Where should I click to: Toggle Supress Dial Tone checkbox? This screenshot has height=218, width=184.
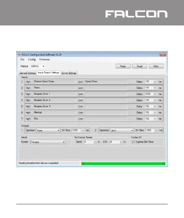click(133, 142)
